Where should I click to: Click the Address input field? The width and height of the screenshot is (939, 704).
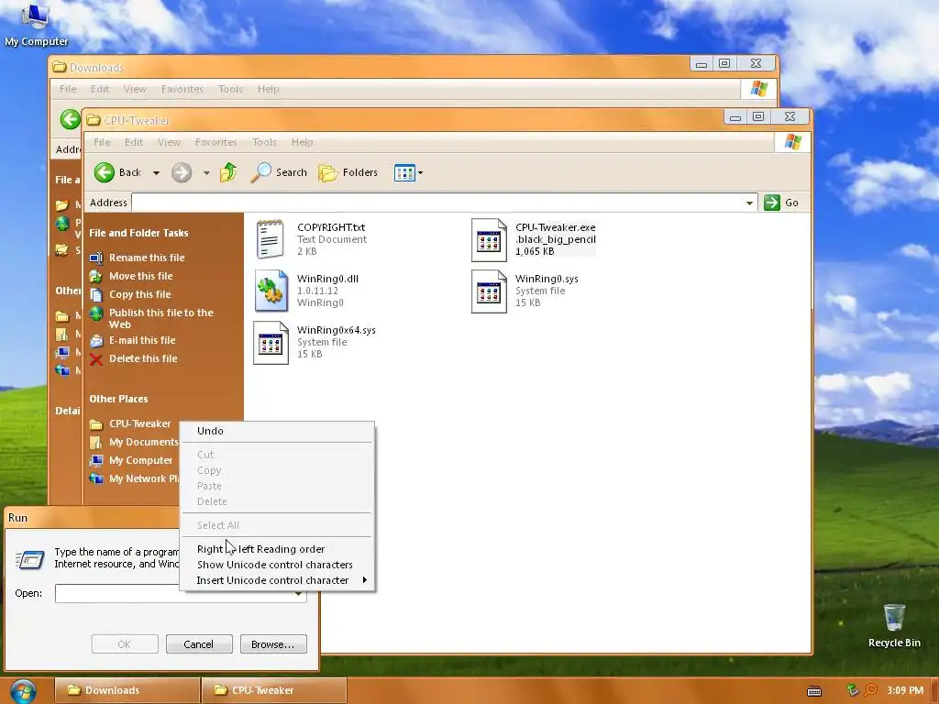tap(437, 203)
